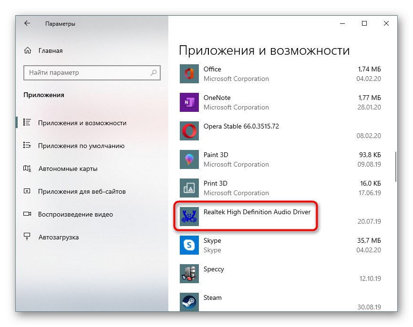Click the Print 3D size 16,0 КБ
The height and width of the screenshot is (327, 413).
(x=371, y=183)
